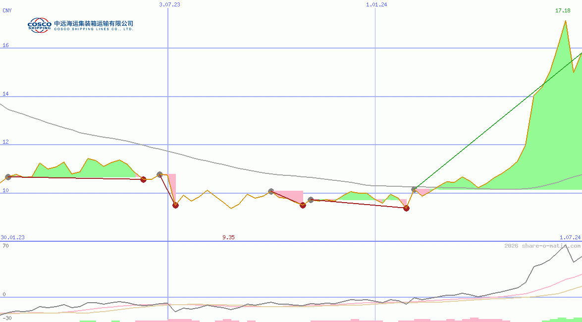
Task: Click the red marker at the November low point
Action: 303,205
